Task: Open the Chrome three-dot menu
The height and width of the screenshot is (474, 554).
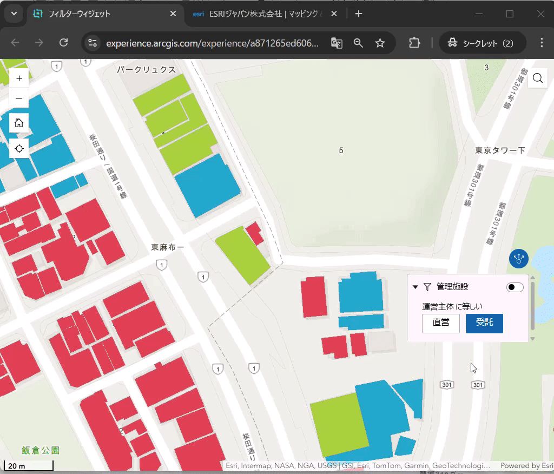Action: click(x=542, y=43)
